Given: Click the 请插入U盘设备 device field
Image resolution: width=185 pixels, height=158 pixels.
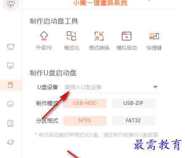Looking at the screenshot, I should 110,87.
